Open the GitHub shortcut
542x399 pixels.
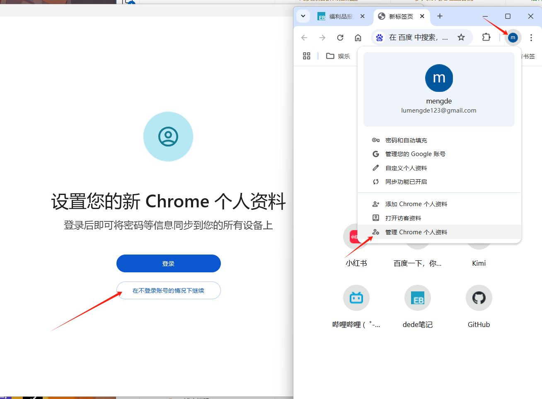[479, 298]
